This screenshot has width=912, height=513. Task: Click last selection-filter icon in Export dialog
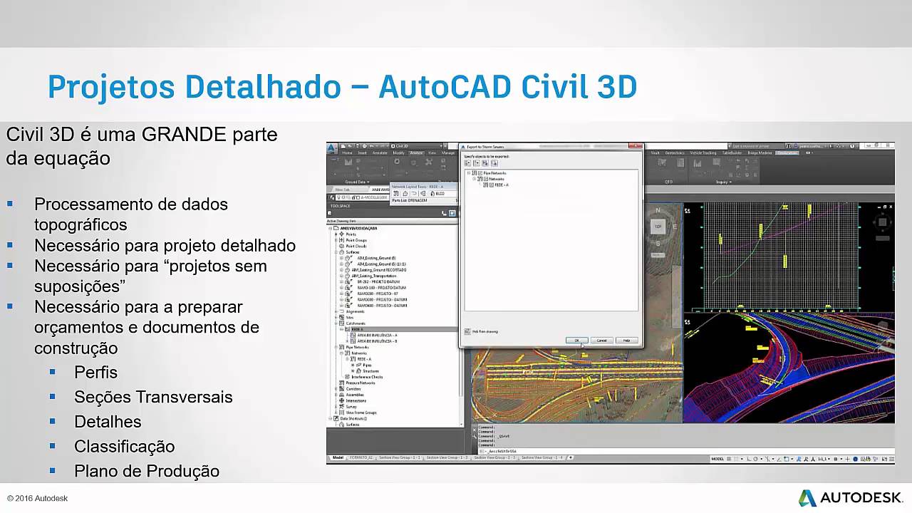pos(494,163)
